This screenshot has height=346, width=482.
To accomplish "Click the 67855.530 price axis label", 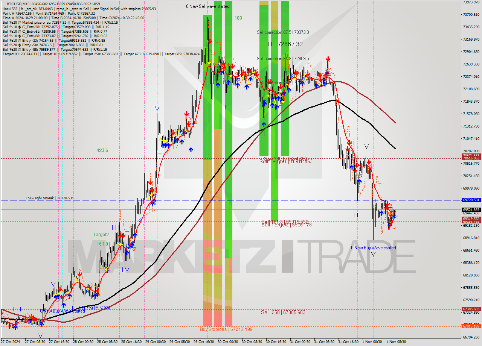I will pos(471,287).
